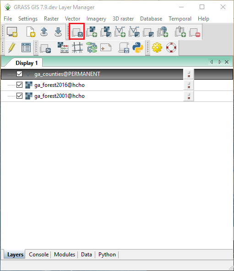Screen dimensions: 234x271
Task: Remove the selected map layer
Action: point(195,32)
